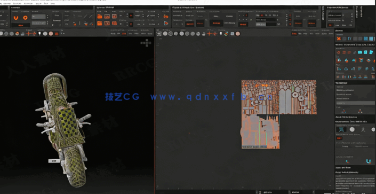
Task: Click the multicolor swirl icon in UV viewport toolbar
Action: point(226,34)
